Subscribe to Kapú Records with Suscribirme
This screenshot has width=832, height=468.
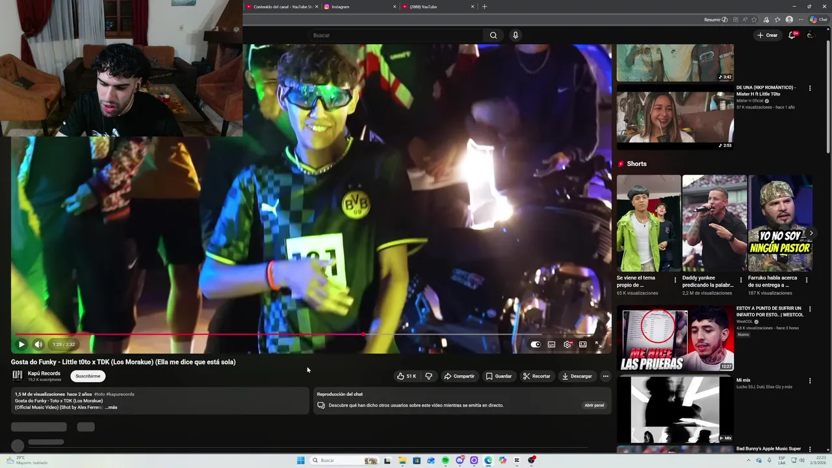[x=88, y=376]
